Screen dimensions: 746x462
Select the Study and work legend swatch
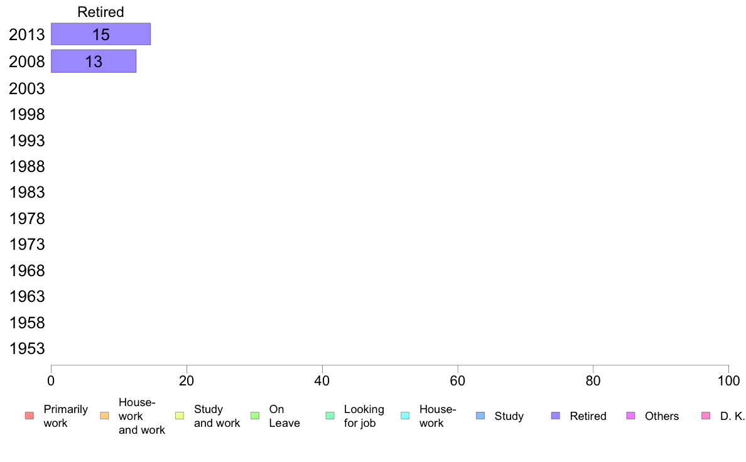(x=180, y=416)
